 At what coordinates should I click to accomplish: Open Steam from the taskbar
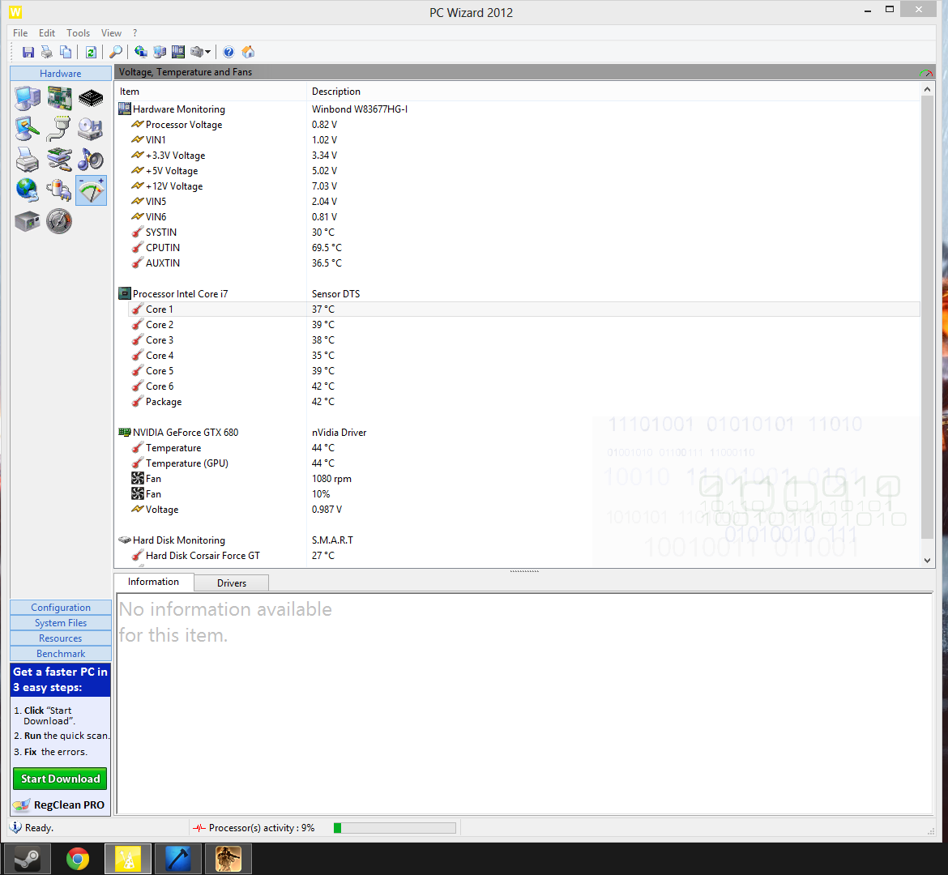(x=28, y=859)
